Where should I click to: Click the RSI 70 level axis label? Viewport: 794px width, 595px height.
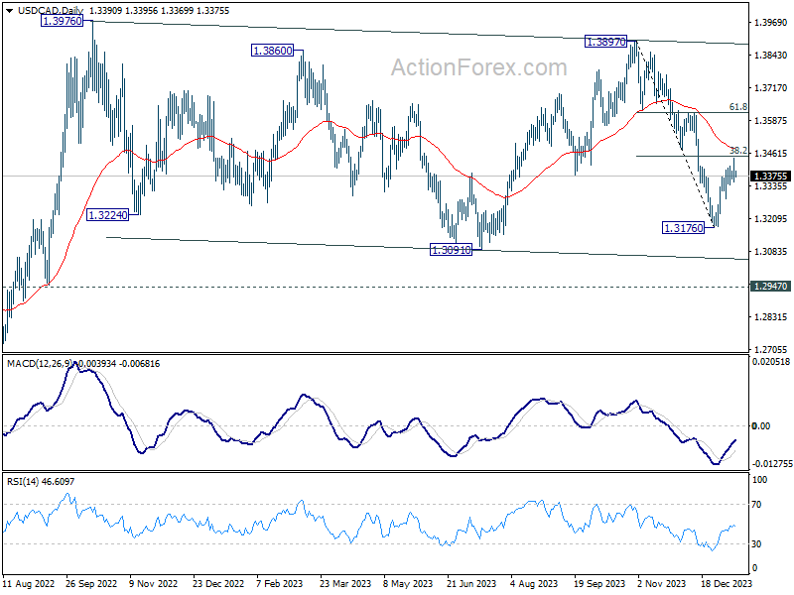pyautogui.click(x=756, y=505)
